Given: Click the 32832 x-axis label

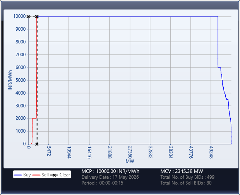Looking at the screenshot, I should click(150, 152).
